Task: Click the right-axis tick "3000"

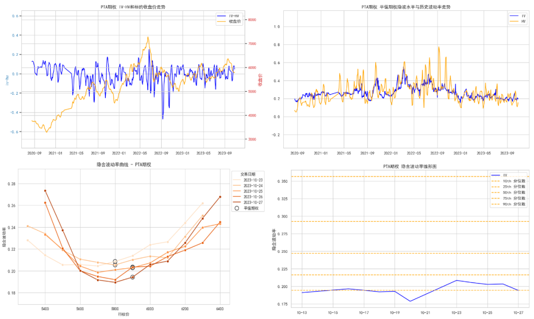Action: (x=252, y=139)
